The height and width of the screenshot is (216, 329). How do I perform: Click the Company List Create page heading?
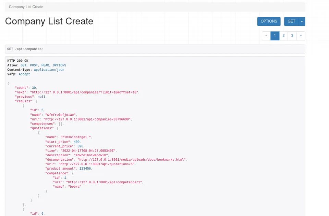click(49, 21)
